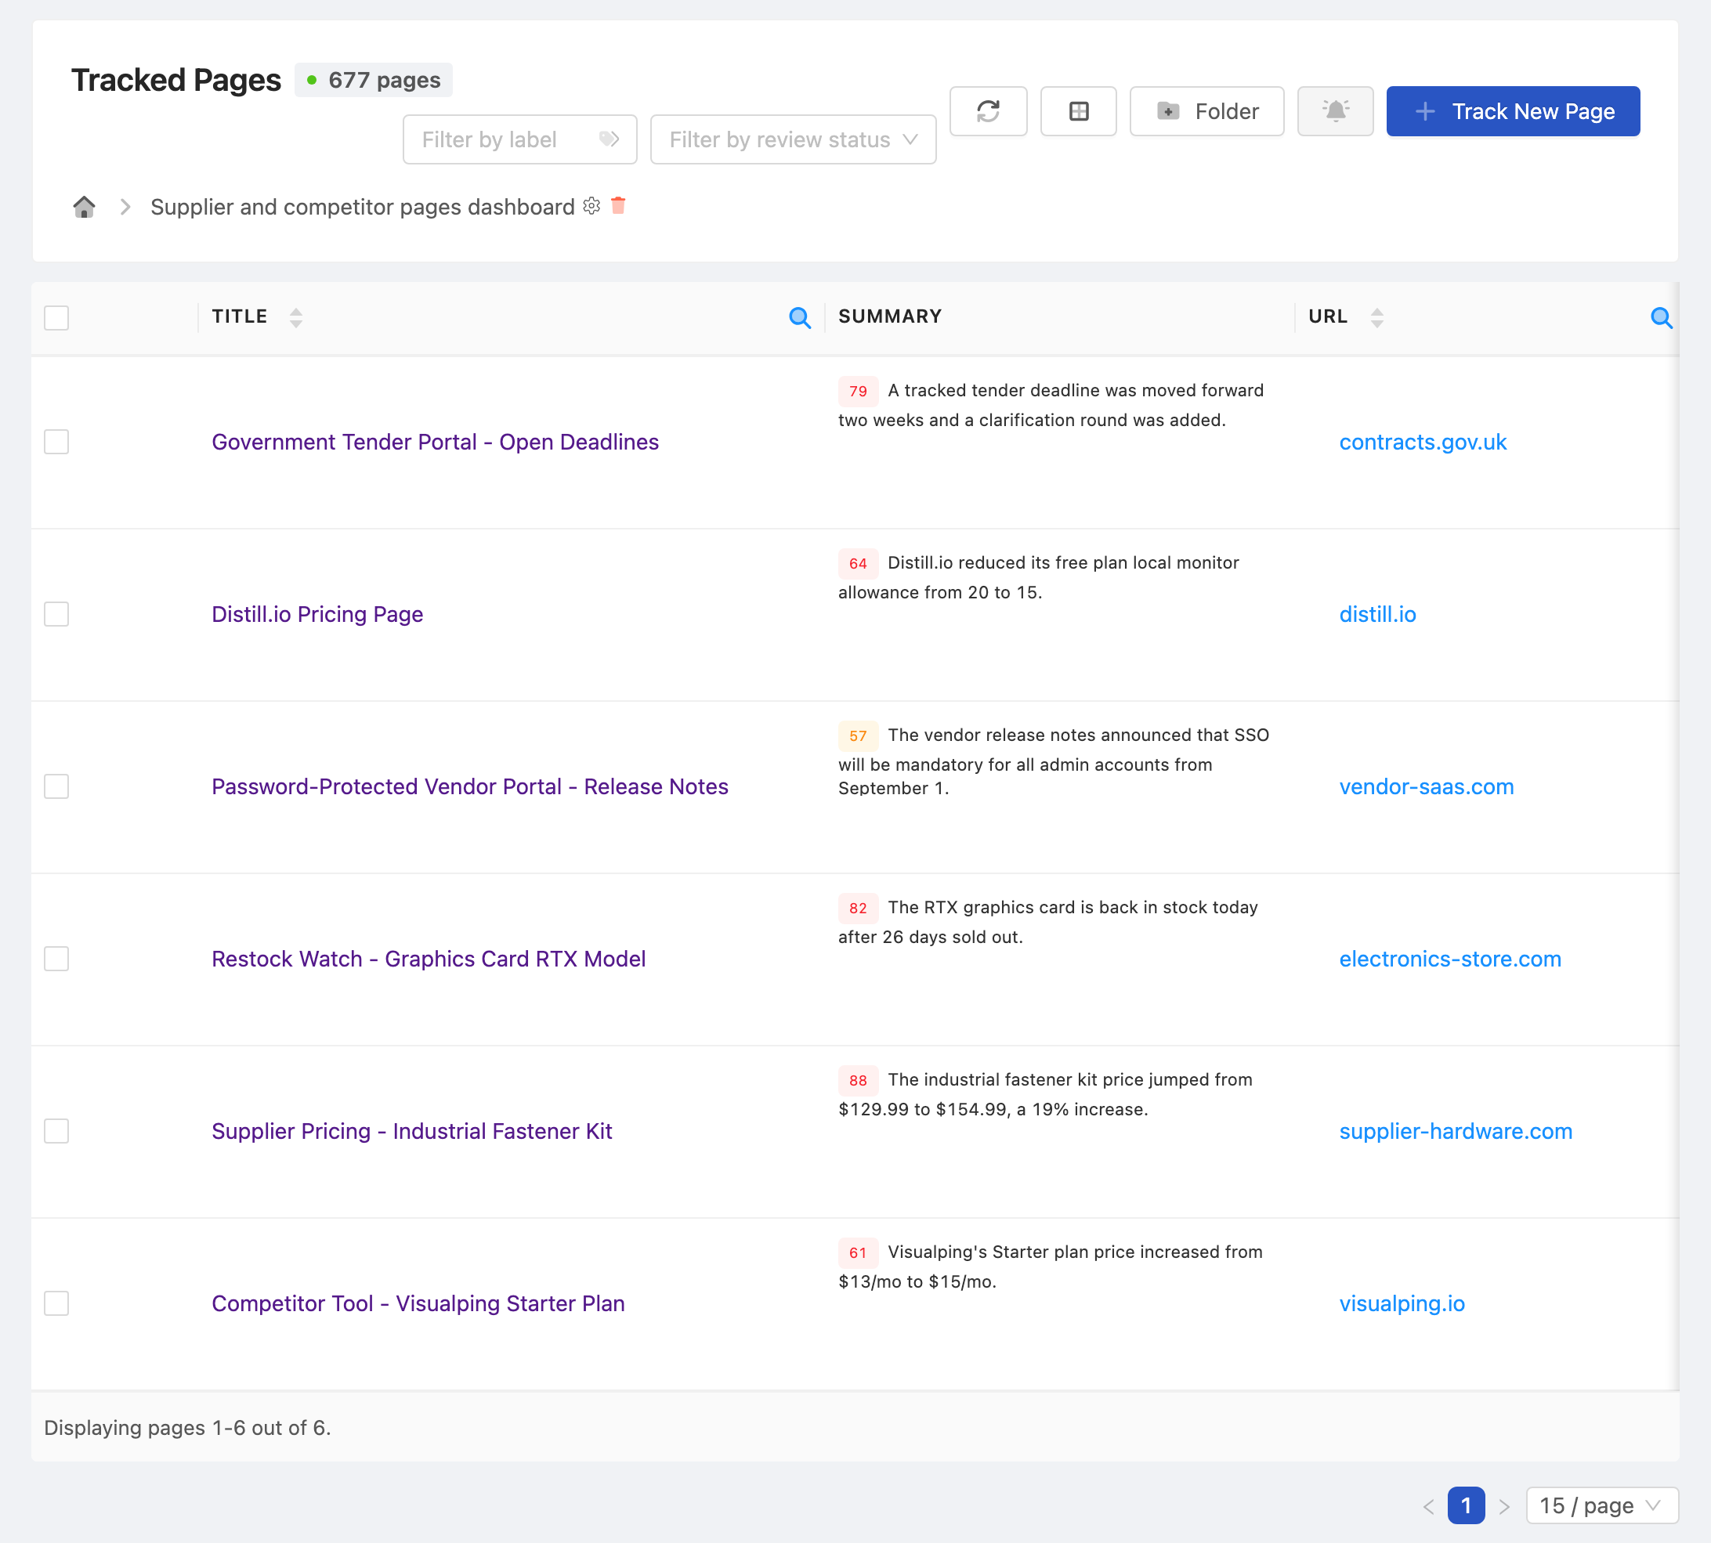The height and width of the screenshot is (1543, 1711).
Task: Click the 88 score badge
Action: click(857, 1080)
